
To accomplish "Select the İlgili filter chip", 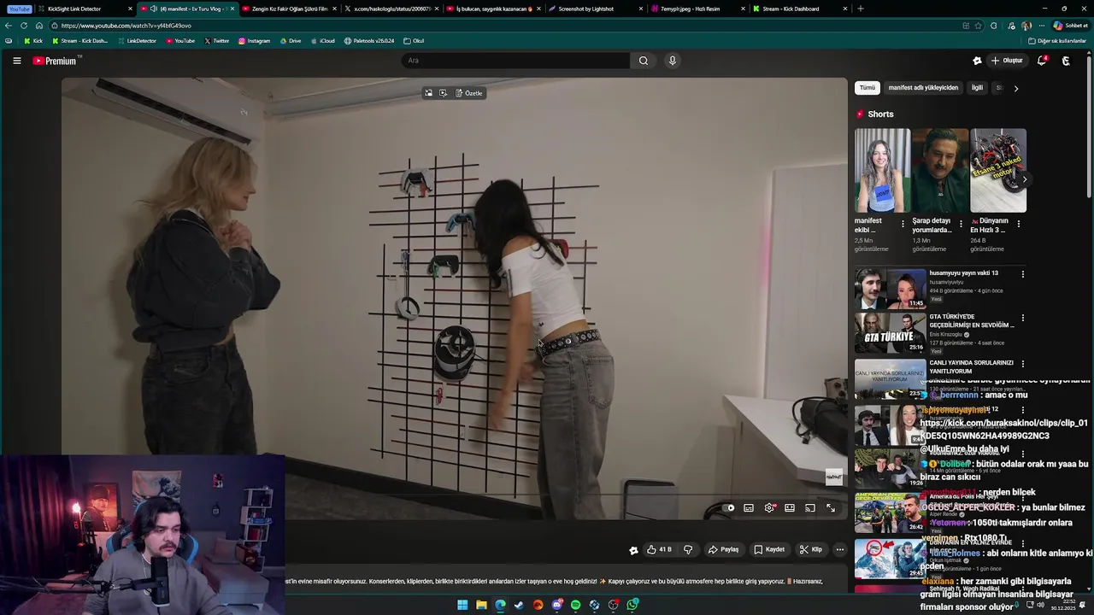I will point(977,88).
